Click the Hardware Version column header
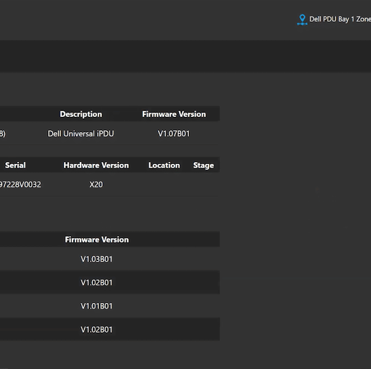371x369 pixels. point(96,165)
